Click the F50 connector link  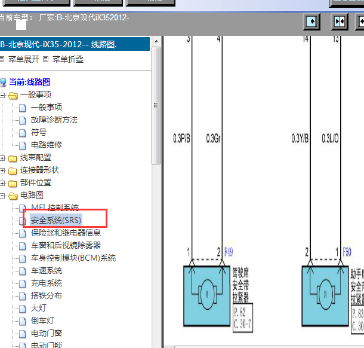(x=347, y=252)
